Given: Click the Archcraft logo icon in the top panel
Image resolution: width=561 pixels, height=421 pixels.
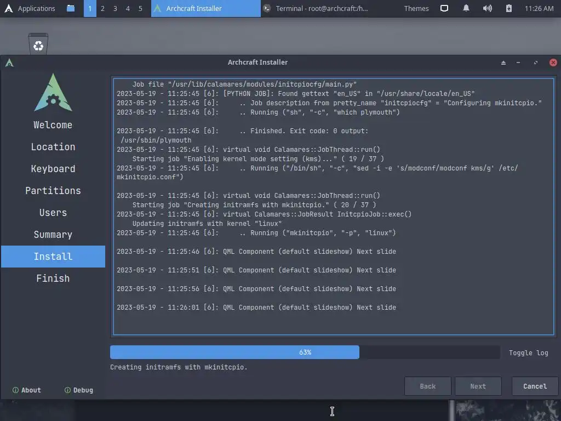Looking at the screenshot, I should (x=9, y=8).
